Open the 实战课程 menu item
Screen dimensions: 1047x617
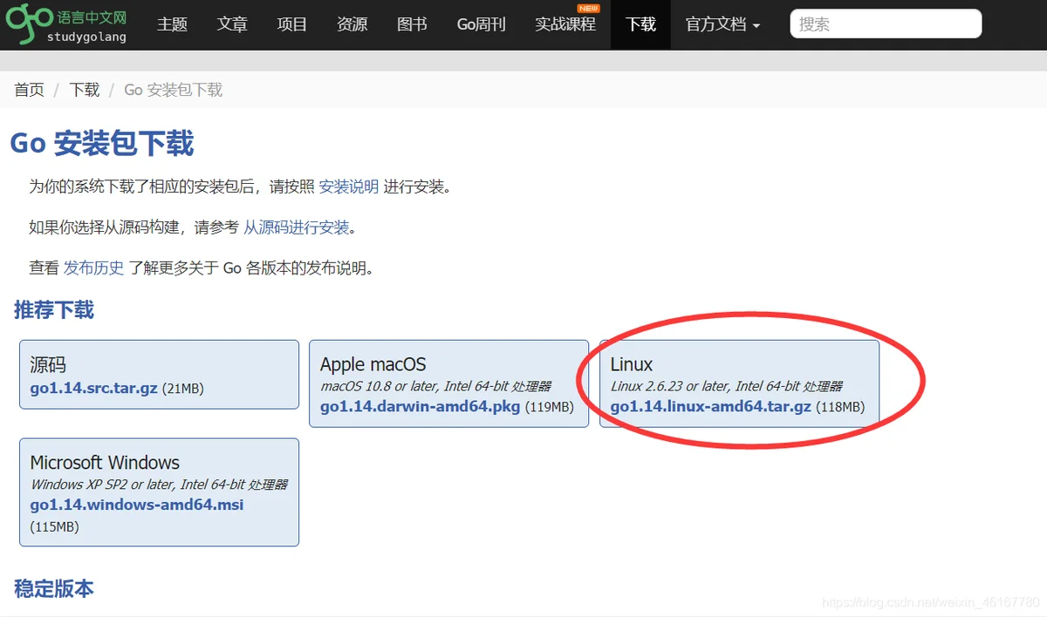tap(565, 24)
